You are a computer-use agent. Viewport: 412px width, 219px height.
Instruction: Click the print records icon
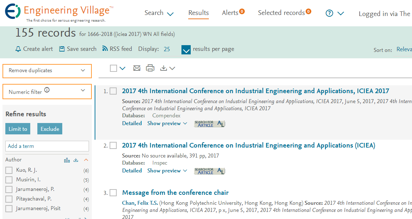[150, 68]
